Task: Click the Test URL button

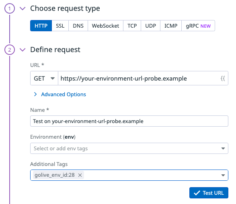Action: (209, 193)
